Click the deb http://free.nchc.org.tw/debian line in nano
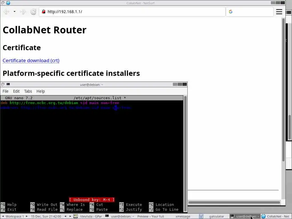This screenshot has height=219, width=292. [60, 103]
